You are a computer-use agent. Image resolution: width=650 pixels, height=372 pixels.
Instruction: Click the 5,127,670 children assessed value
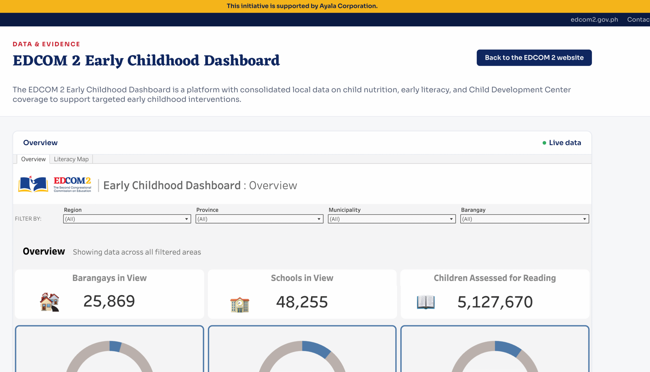[495, 302]
